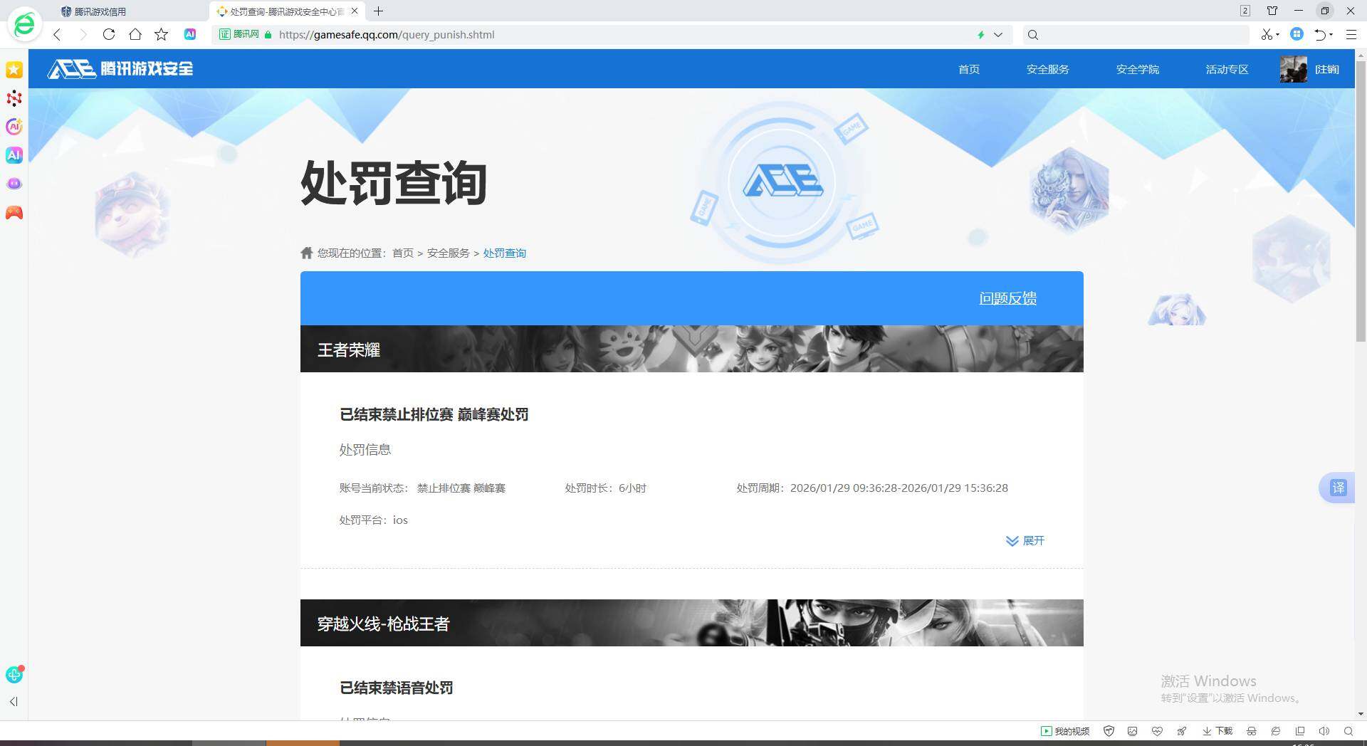Close the 处罚查询 browser tab
1367x746 pixels.
tap(355, 11)
